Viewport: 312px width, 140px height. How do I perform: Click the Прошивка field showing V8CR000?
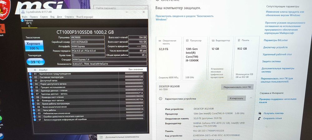[x=88, y=37]
